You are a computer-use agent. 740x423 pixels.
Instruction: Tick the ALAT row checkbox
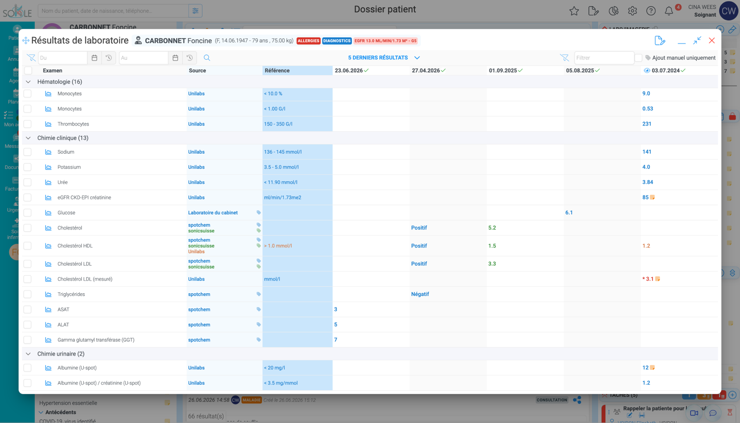(28, 325)
